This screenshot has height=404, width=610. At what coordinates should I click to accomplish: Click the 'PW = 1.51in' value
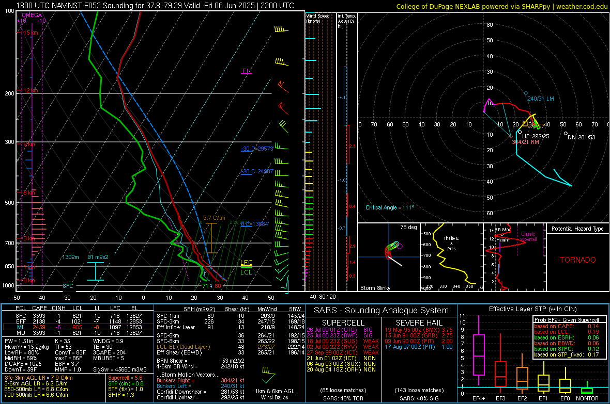click(19, 341)
